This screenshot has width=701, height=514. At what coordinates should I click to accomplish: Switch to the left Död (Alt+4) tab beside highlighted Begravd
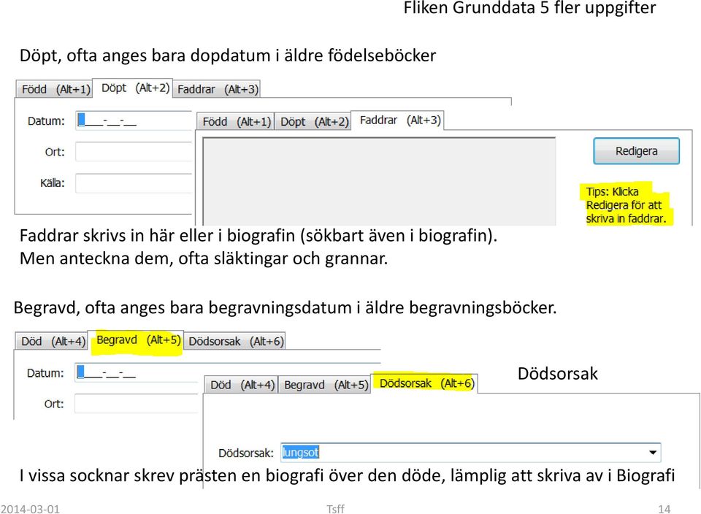pyautogui.click(x=53, y=342)
